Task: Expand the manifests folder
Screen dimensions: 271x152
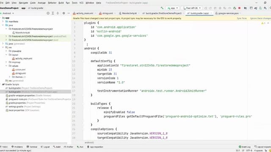Action: 3,22
